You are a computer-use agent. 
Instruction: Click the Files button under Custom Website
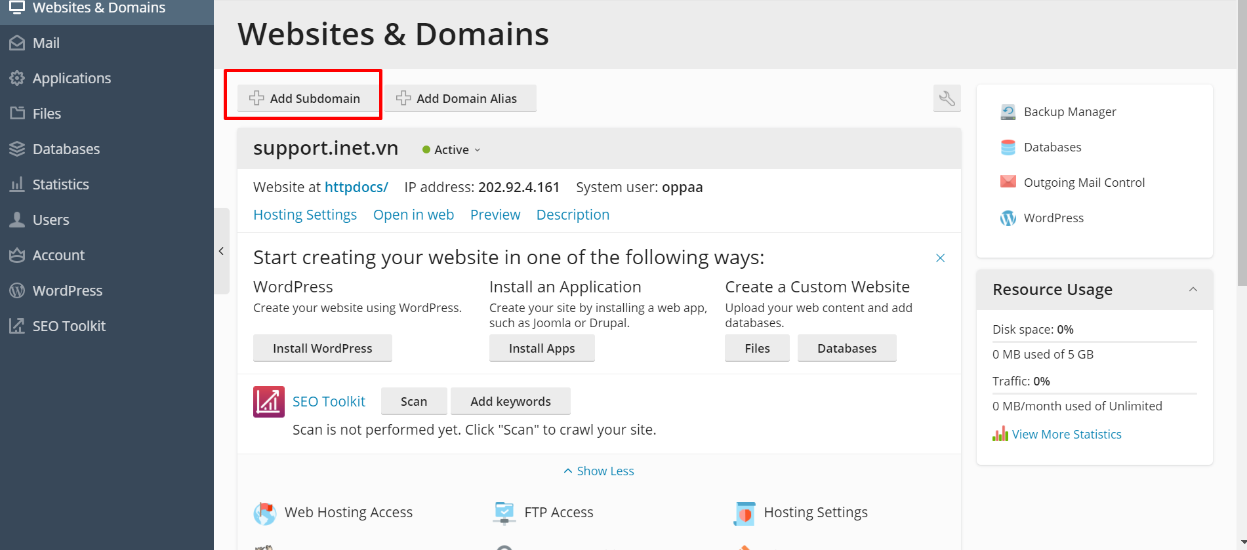click(x=757, y=348)
